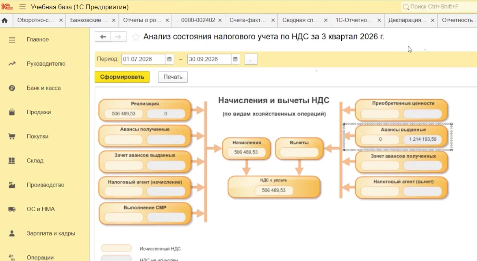Open calendar for the start date

coord(169,59)
